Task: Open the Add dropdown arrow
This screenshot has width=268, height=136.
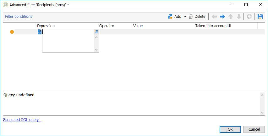Action: click(x=185, y=17)
